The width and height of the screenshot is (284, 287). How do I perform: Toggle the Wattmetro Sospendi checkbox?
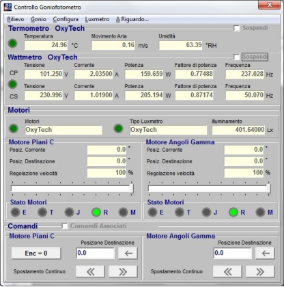point(237,57)
